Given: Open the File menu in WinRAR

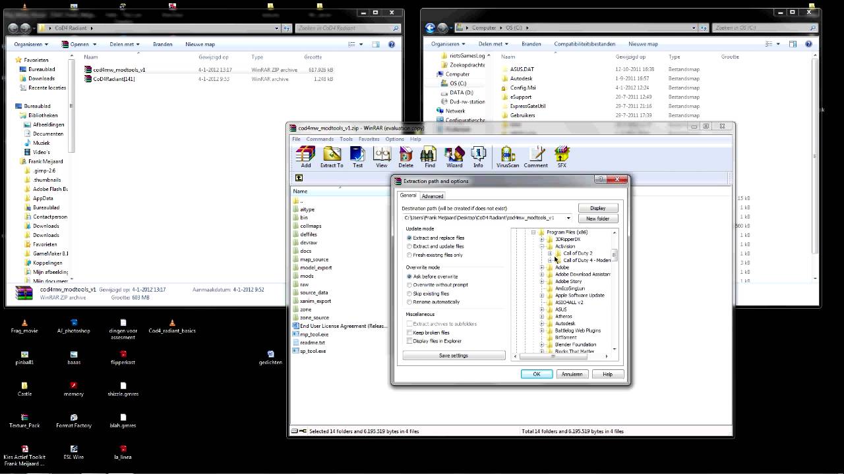Looking at the screenshot, I should 297,139.
